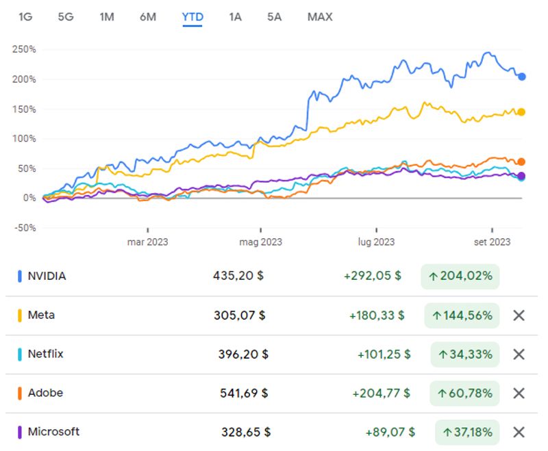Screen dimensions: 548x451
Task: Select the 1G time range tab
Action: (25, 17)
